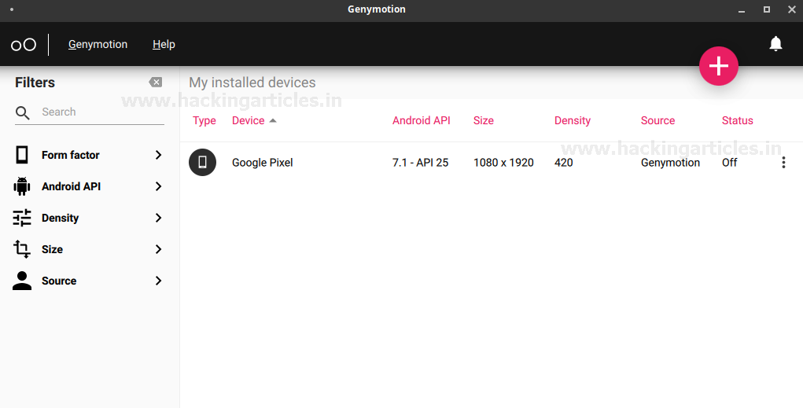This screenshot has height=408, width=803.
Task: Click the Genymotion logo icon
Action: (x=24, y=45)
